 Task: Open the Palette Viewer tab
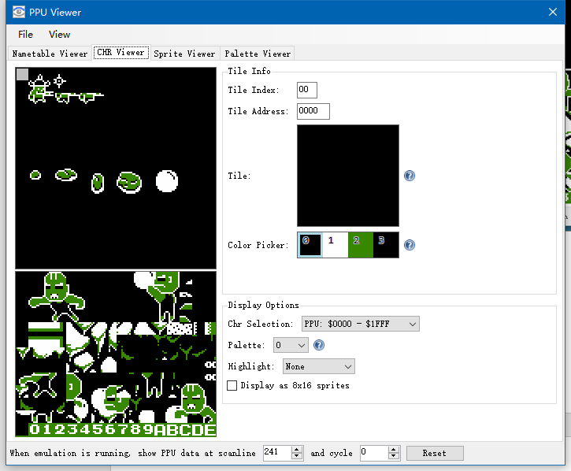point(258,54)
